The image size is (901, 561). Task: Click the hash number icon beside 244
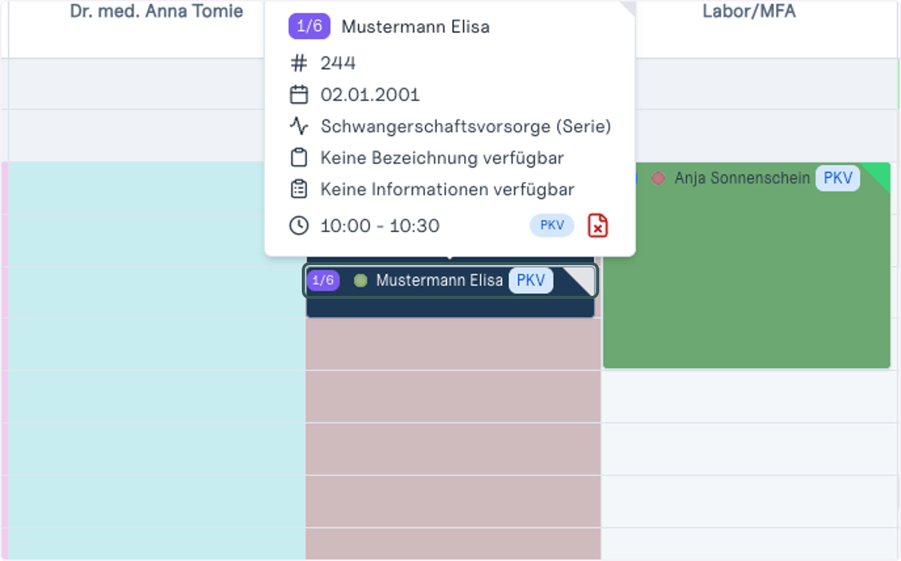click(299, 63)
